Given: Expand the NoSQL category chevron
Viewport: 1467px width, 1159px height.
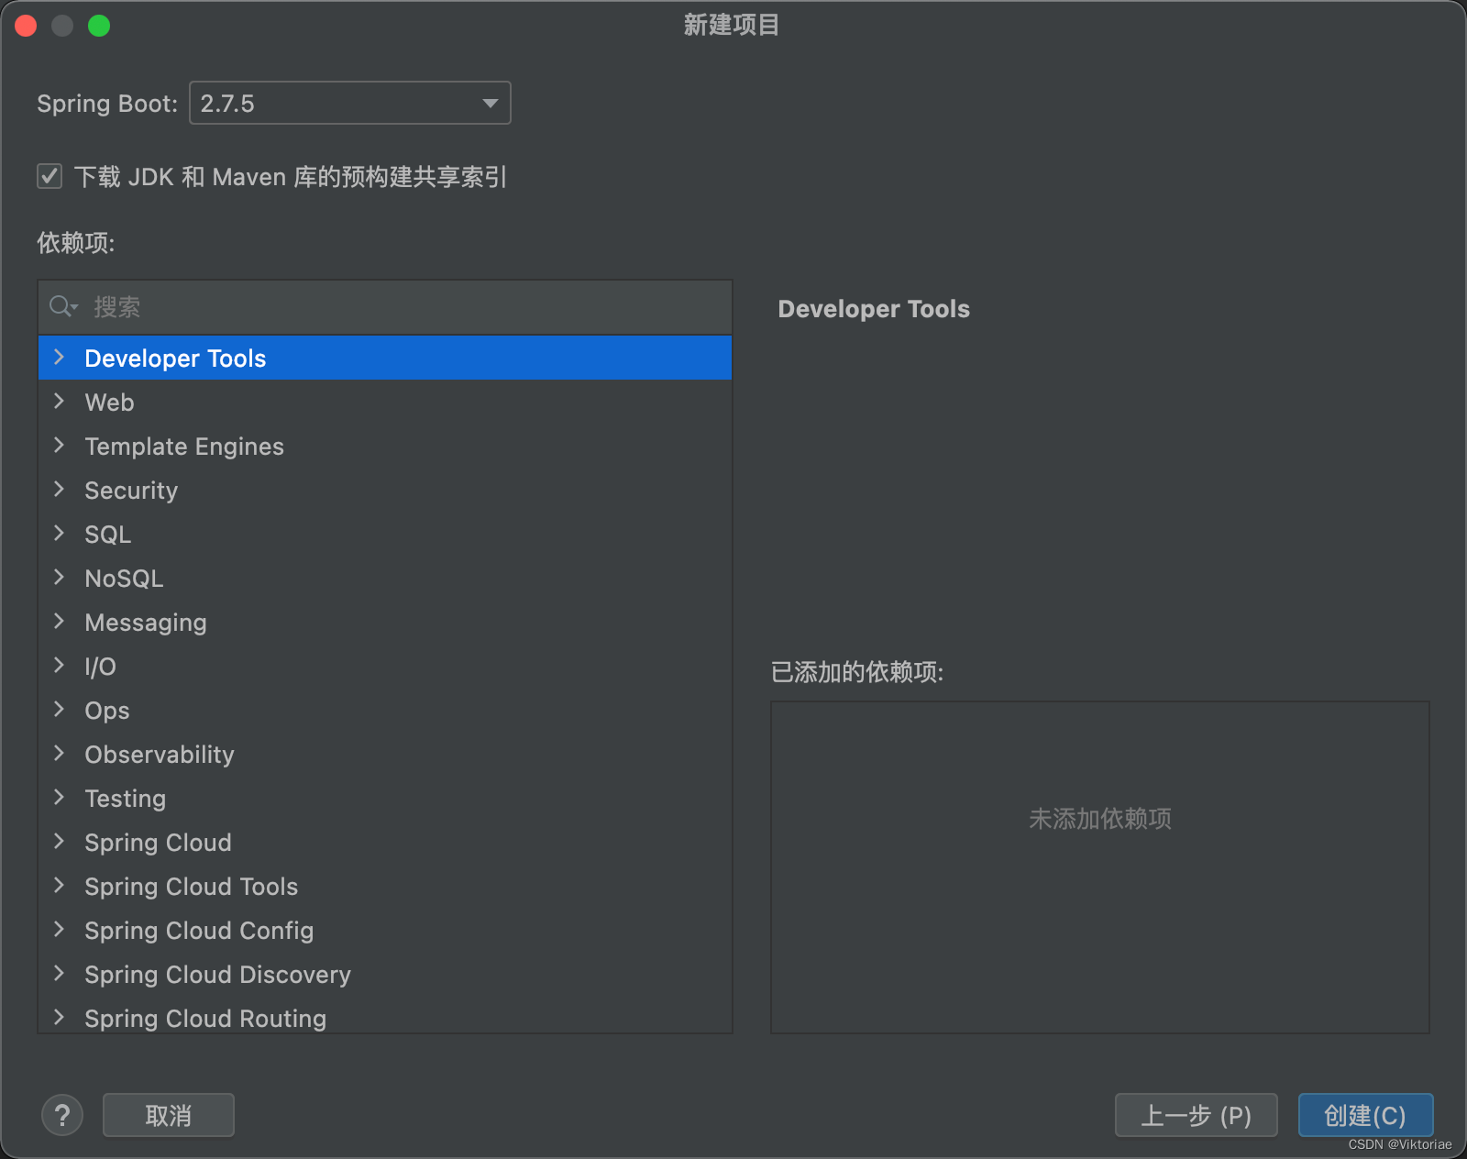Looking at the screenshot, I should point(60,578).
